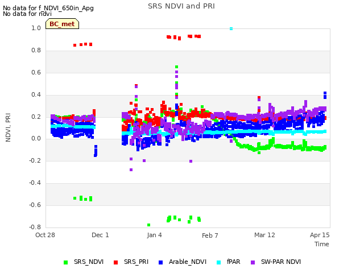Click the cyan fPAR outlier point at 1.0
The width and height of the screenshot is (364, 273).
231,29
